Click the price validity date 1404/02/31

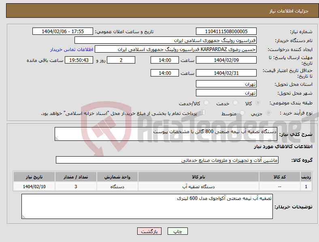pyautogui.click(x=226, y=73)
